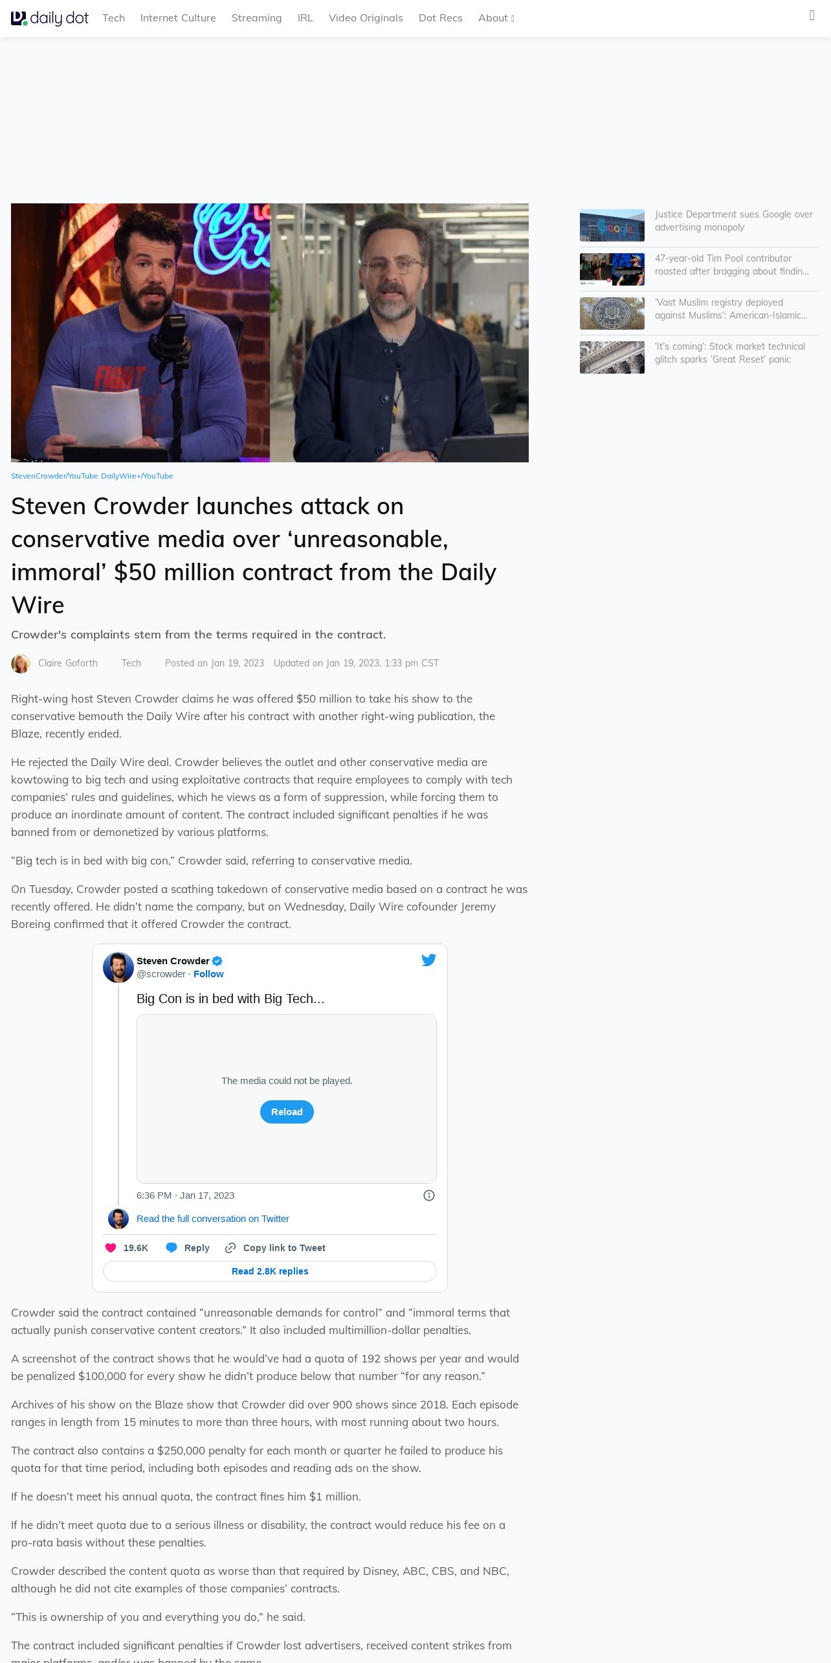This screenshot has height=1663, width=831.
Task: Click Read 2.8K replies button
Action: point(270,1271)
